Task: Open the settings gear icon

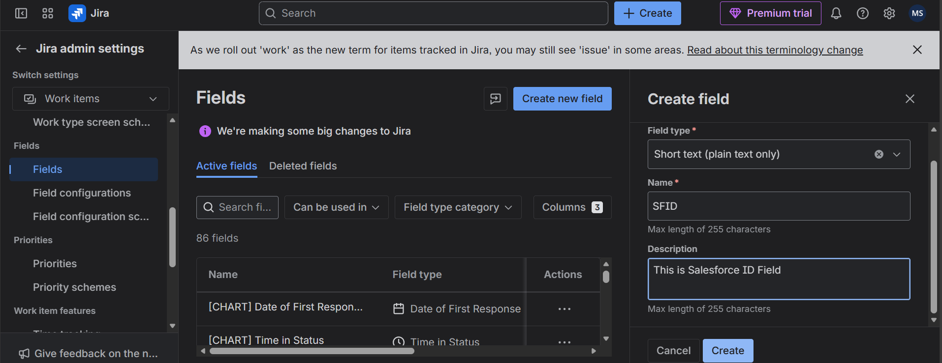Action: tap(889, 13)
